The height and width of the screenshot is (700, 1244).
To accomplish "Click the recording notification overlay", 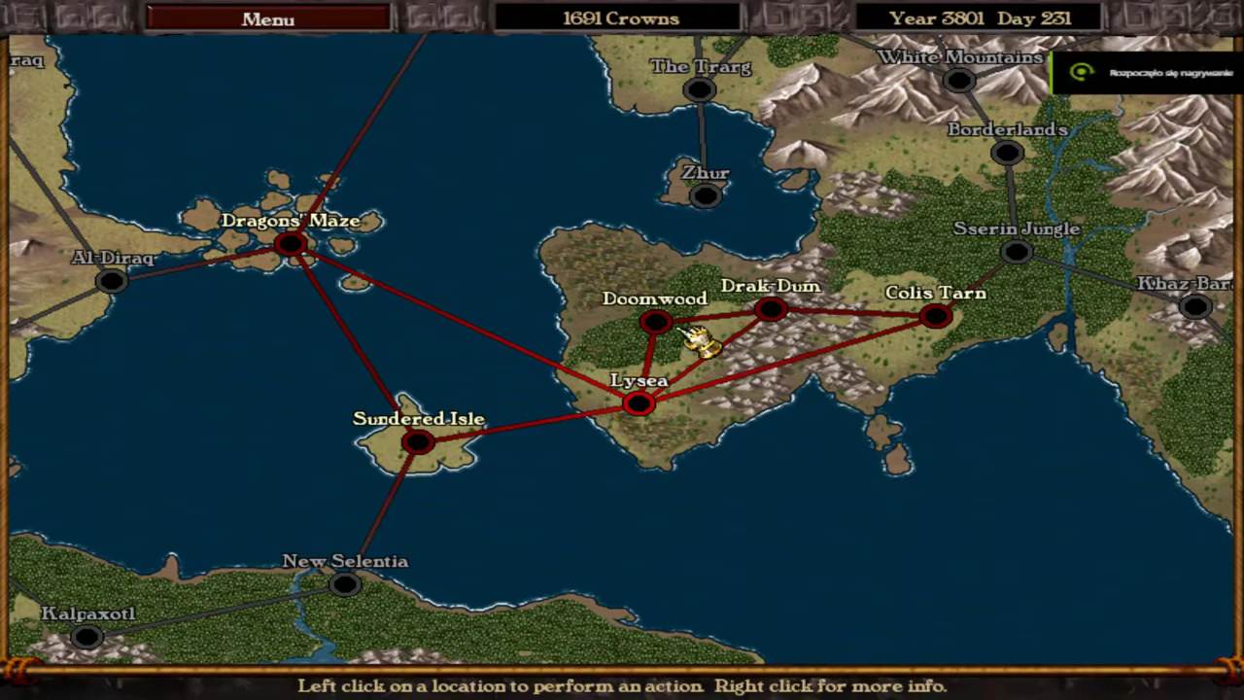I will (x=1147, y=73).
